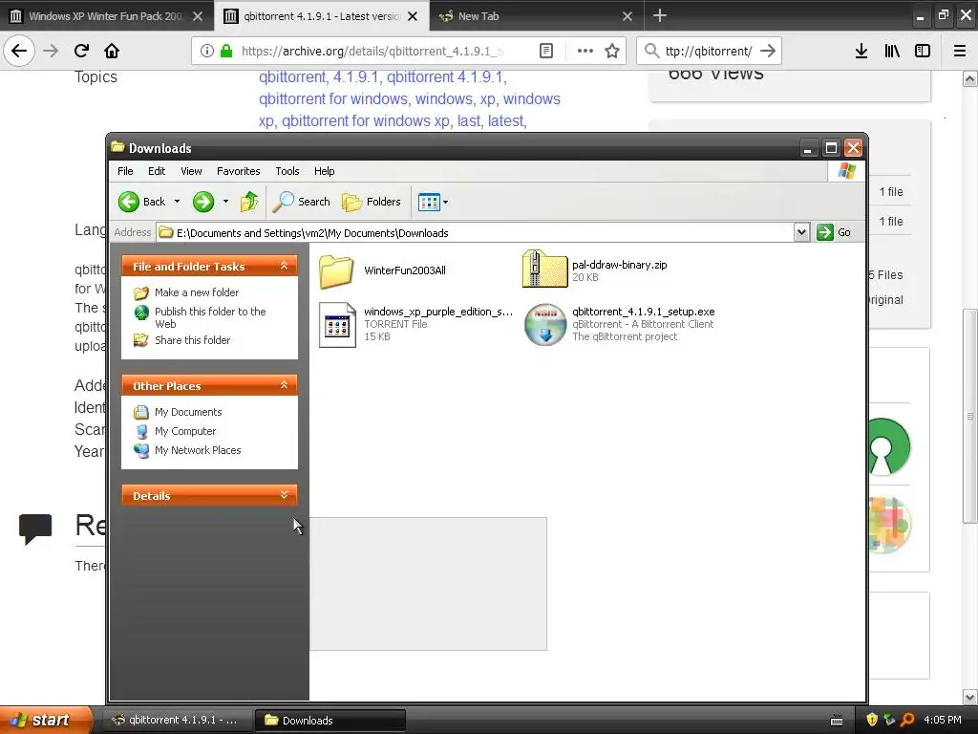Click the page scrollbar down arrow
This screenshot has width=978, height=734.
pyautogui.click(x=969, y=696)
